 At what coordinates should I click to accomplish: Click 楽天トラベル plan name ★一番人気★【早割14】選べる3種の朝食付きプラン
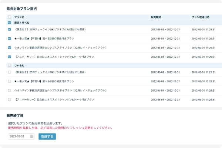click(x=44, y=39)
